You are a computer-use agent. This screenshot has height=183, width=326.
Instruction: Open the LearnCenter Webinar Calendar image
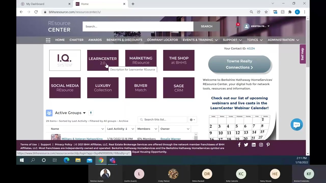[x=242, y=127]
